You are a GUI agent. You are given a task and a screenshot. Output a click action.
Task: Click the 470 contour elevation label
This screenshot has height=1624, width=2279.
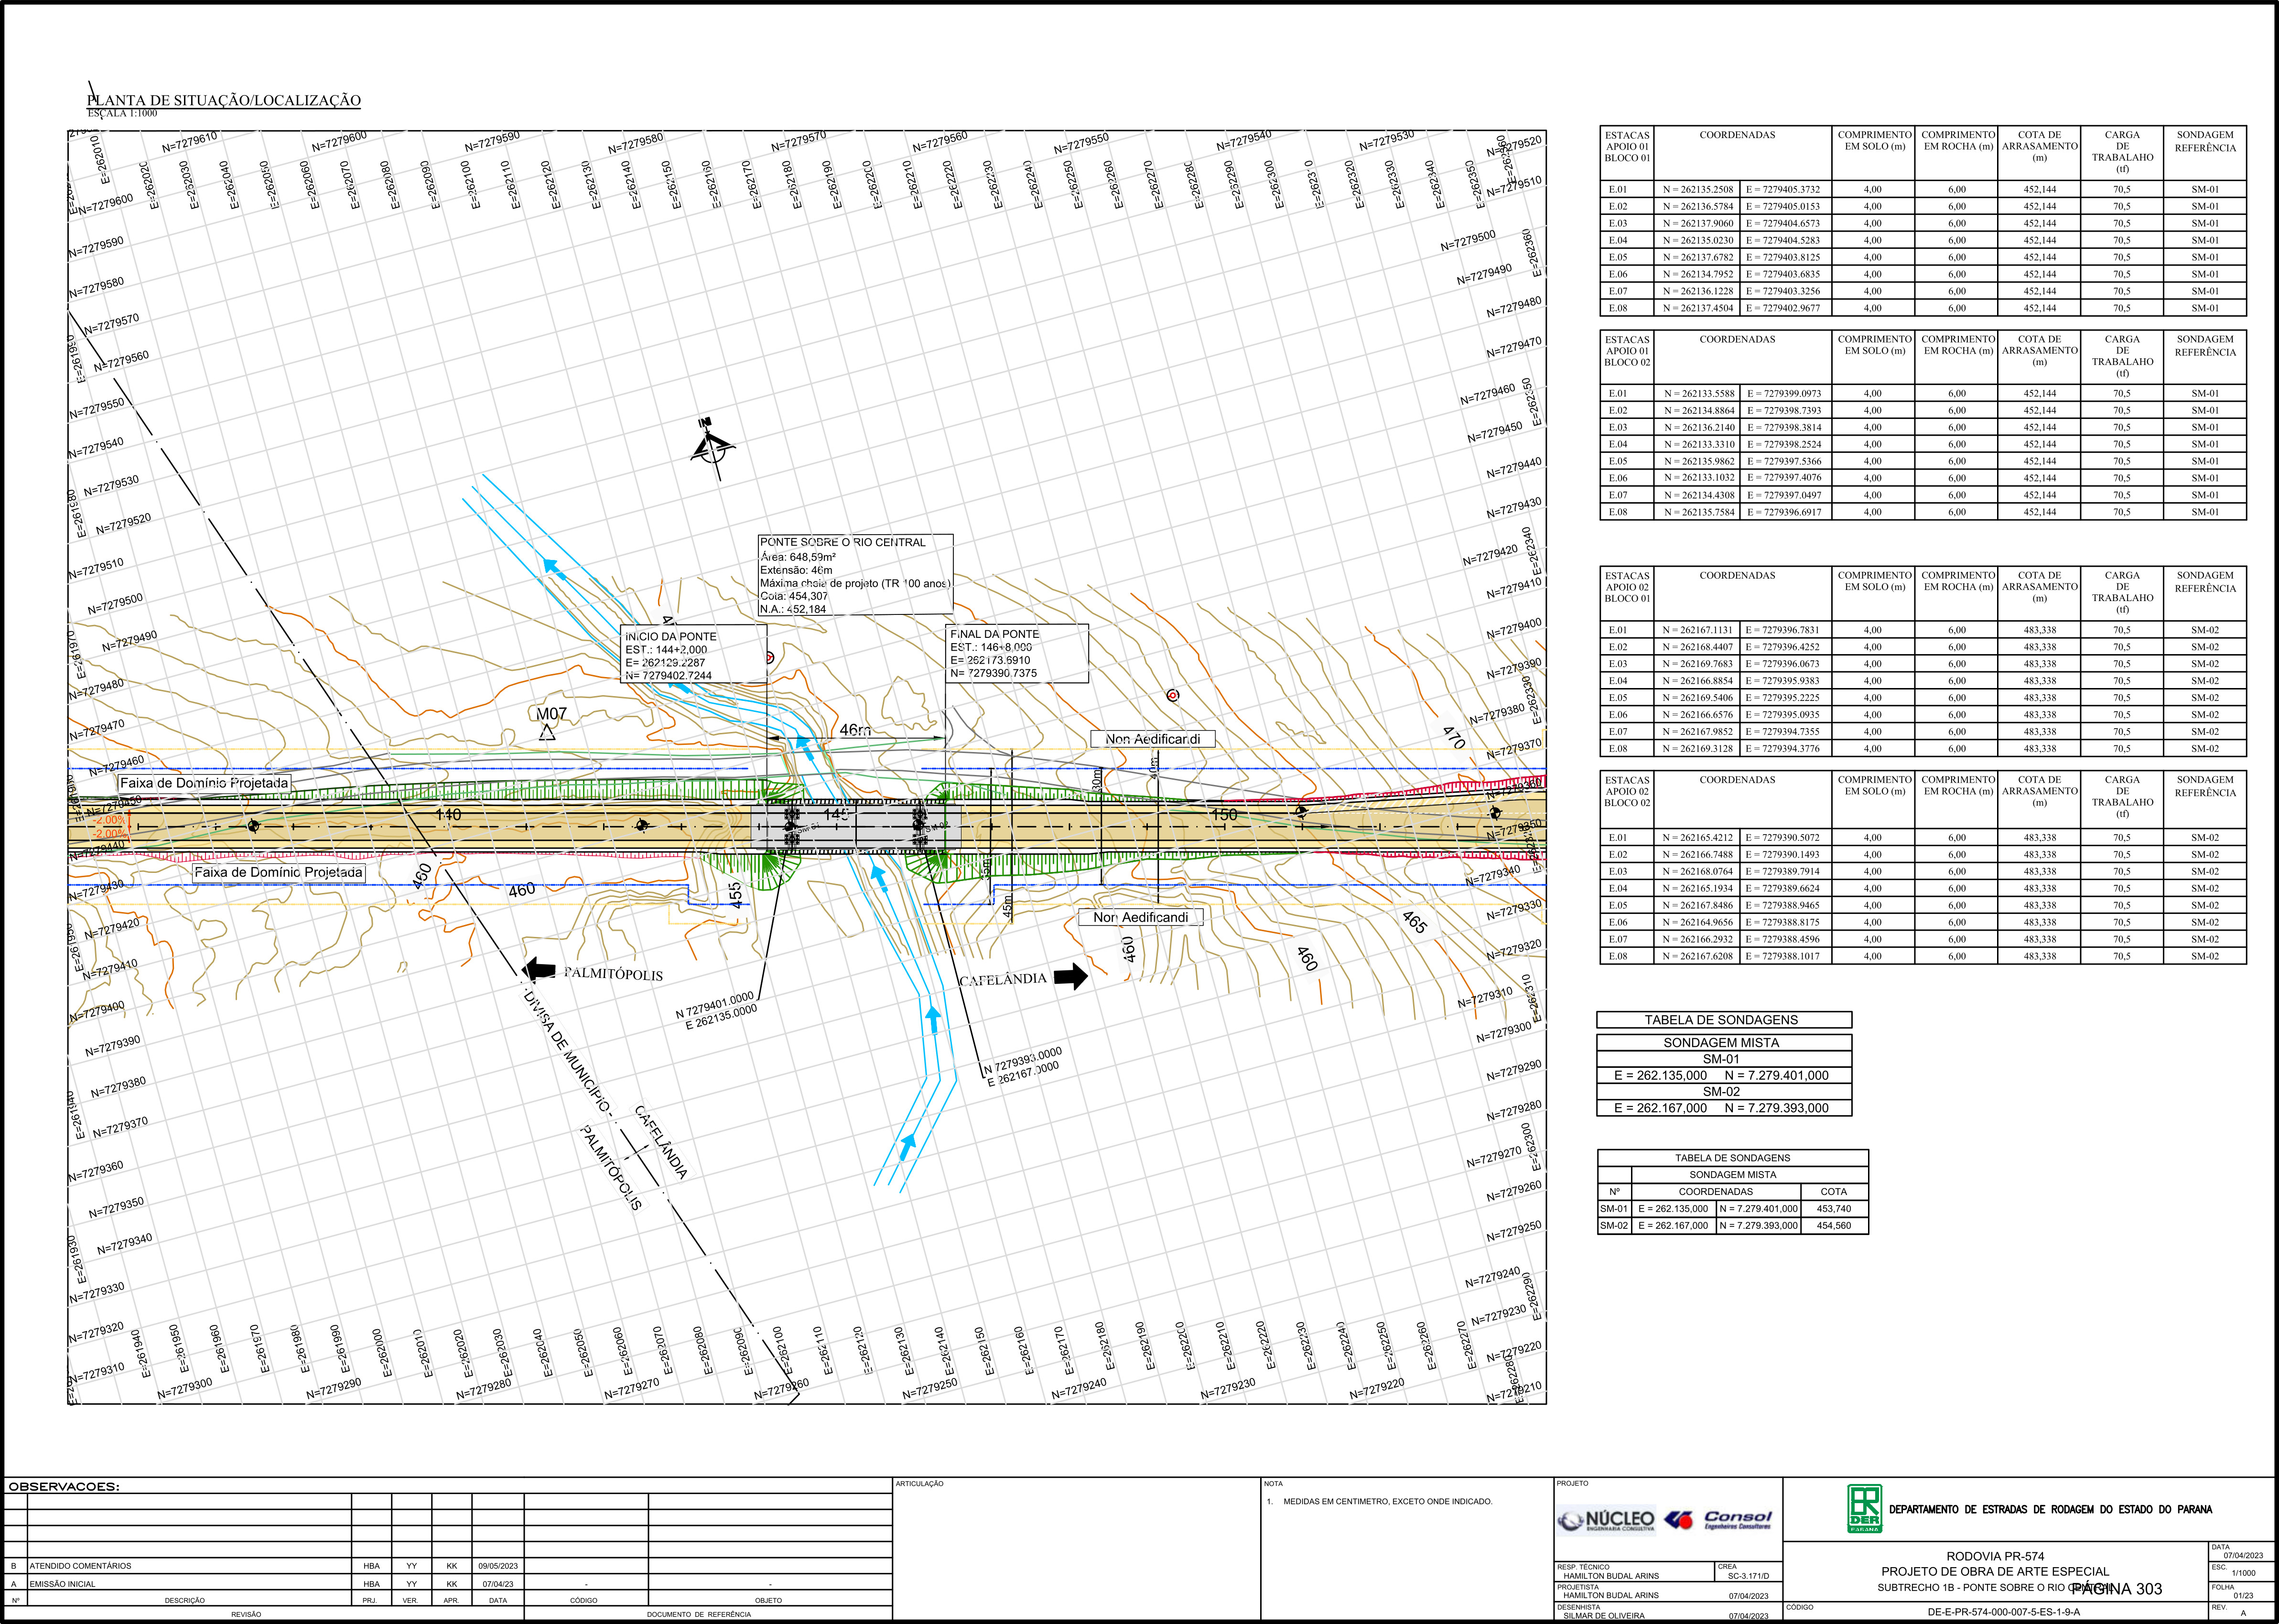pos(1454,738)
